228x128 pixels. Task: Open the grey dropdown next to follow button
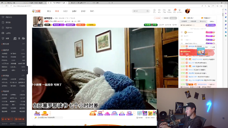pos(173,18)
